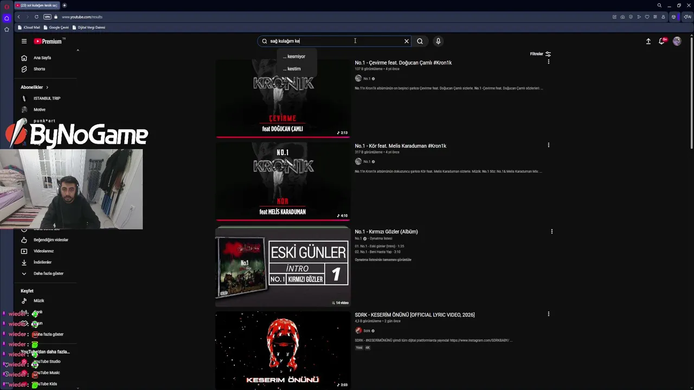Viewport: 694px width, 390px height.
Task: Open the Opera tab search magnifier
Action: coord(659,5)
